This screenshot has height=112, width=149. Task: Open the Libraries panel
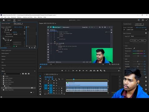[x=4, y=65]
